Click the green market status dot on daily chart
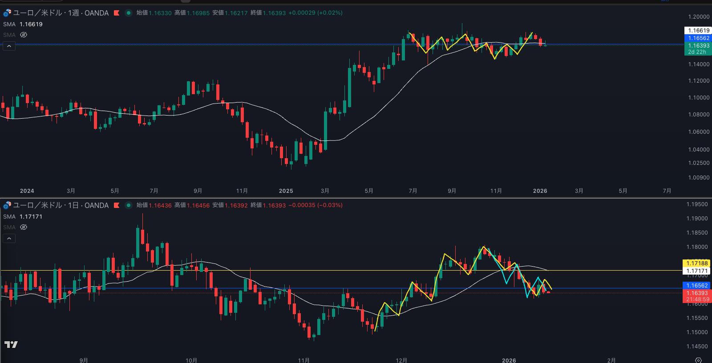712x363 pixels. (129, 205)
